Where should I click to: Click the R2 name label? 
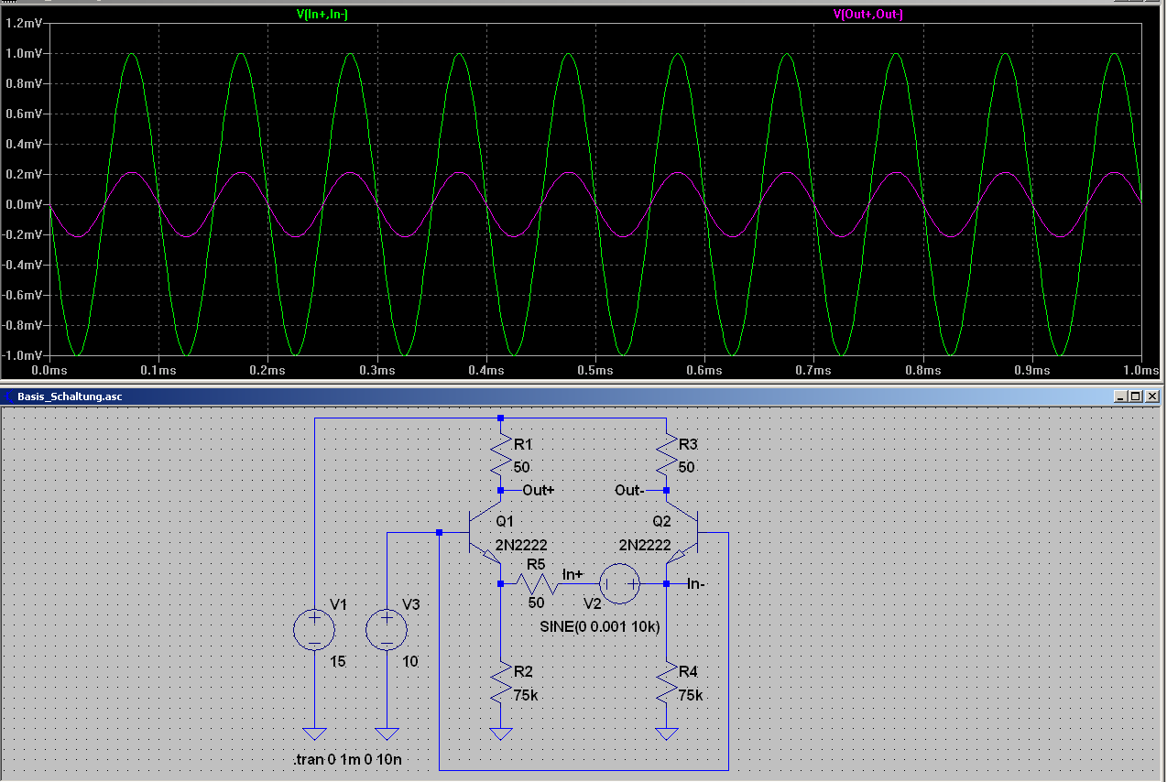pos(523,671)
